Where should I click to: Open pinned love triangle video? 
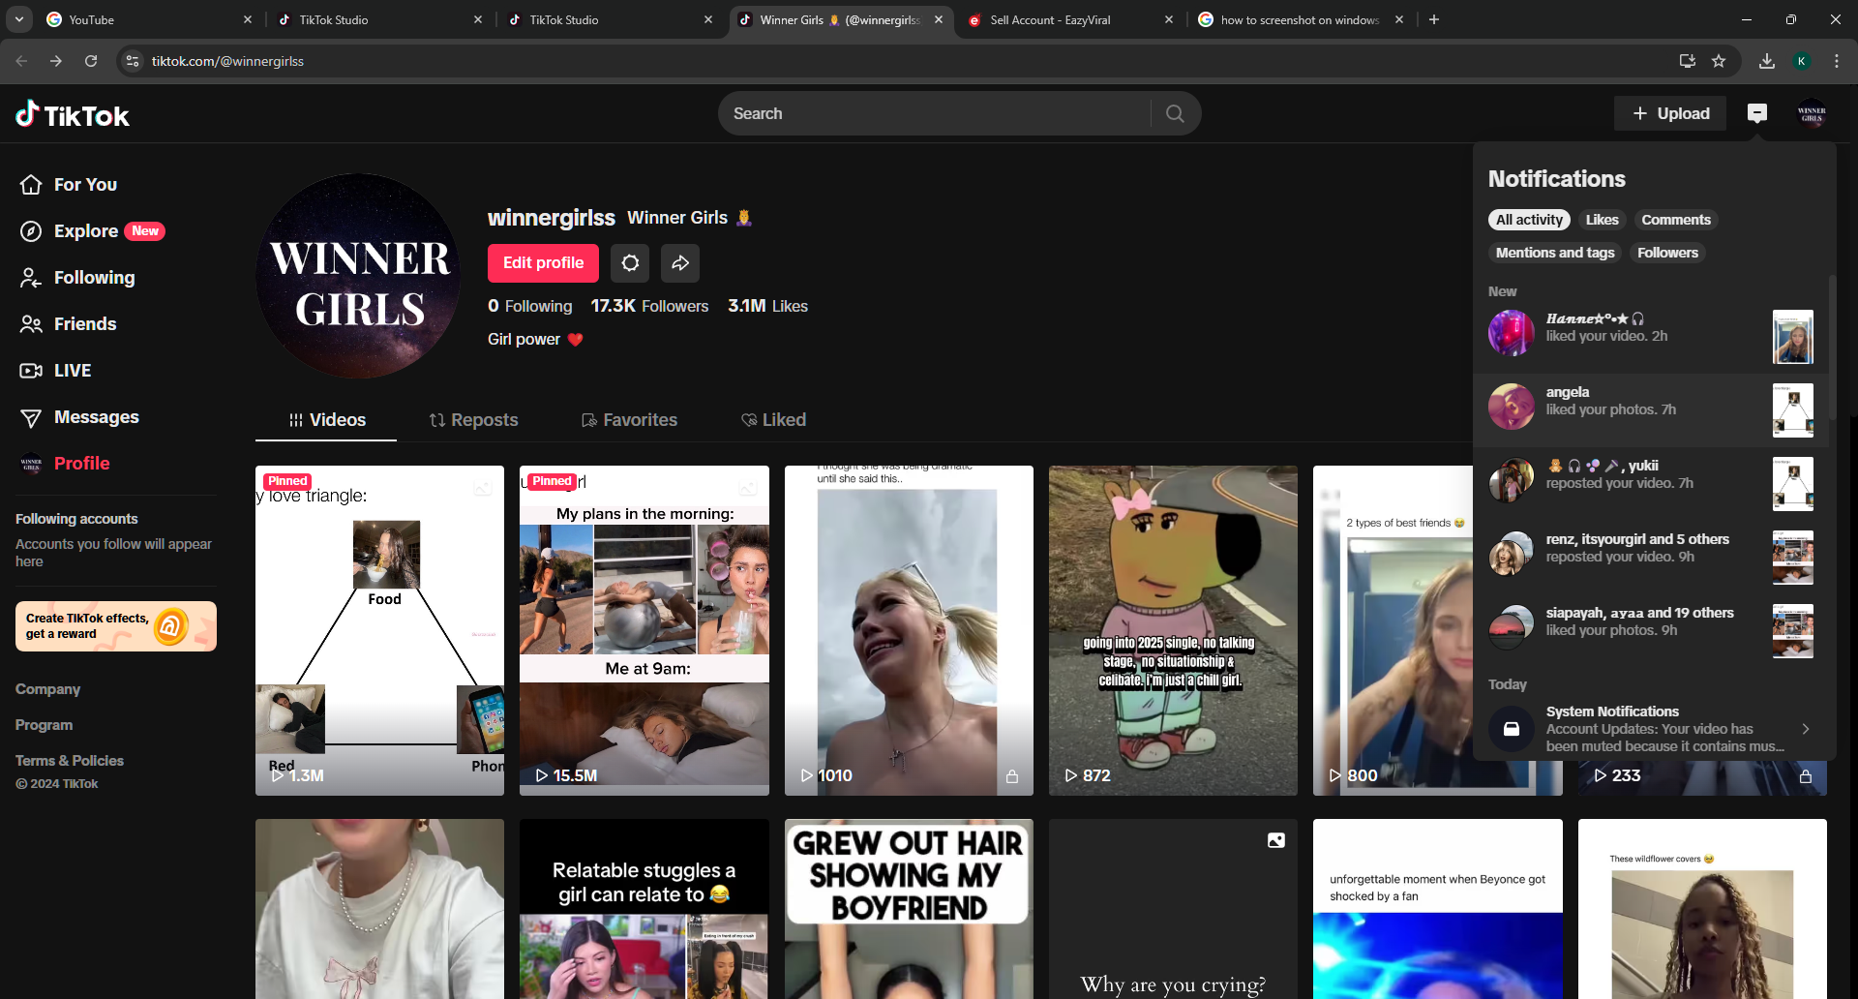tap(379, 631)
